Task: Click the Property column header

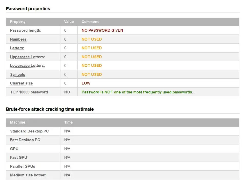Action: click(18, 22)
